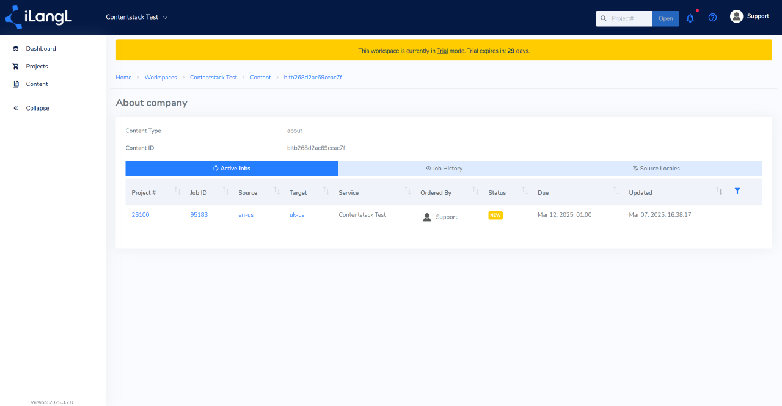Click the Trial link in the banner
Image resolution: width=782 pixels, height=406 pixels.
442,51
